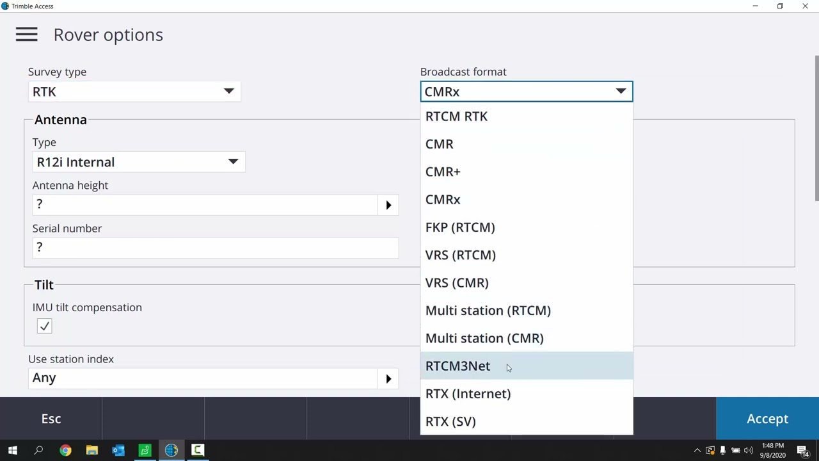
Task: Open the Antenna Type dropdown
Action: (x=138, y=162)
